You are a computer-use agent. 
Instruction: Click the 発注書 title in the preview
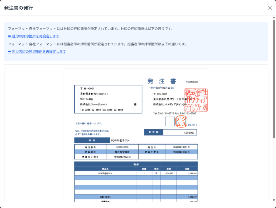(x=162, y=81)
